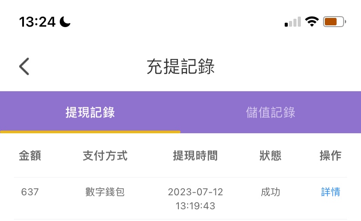361x221 pixels.
Task: Tap the 操作 column header
Action: point(330,155)
